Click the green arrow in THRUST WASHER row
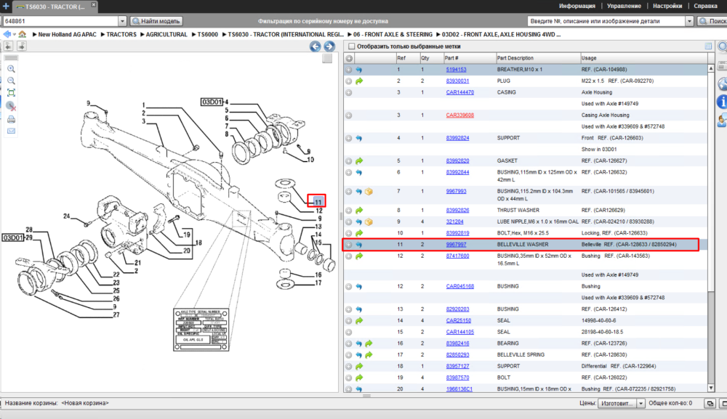Screen dimensions: 727x419 (x=359, y=211)
